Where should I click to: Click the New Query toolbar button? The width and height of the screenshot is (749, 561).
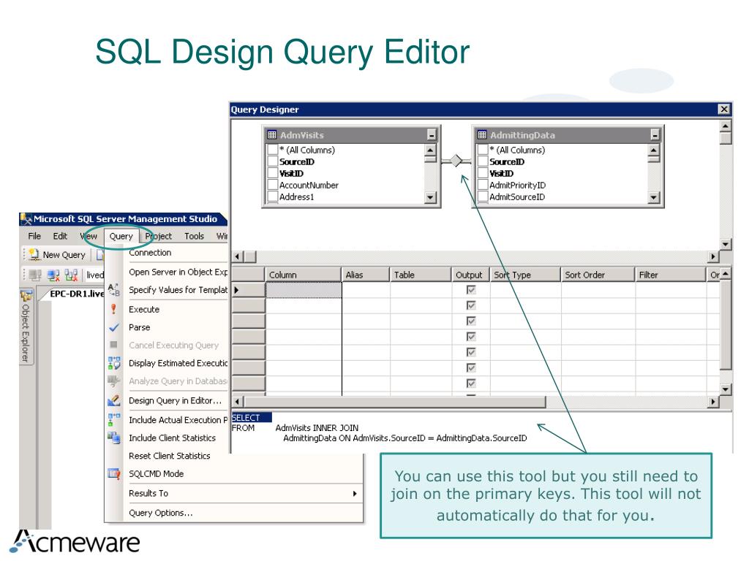58,255
